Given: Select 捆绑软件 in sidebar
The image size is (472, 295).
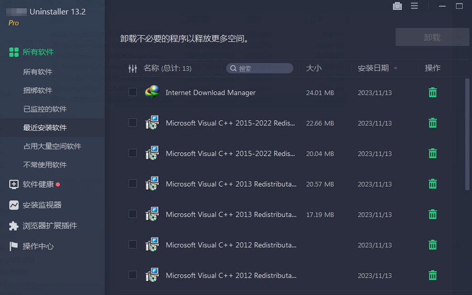Looking at the screenshot, I should [x=38, y=90].
